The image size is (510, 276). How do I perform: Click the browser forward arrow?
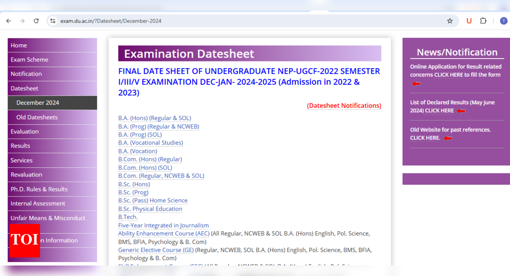click(22, 21)
